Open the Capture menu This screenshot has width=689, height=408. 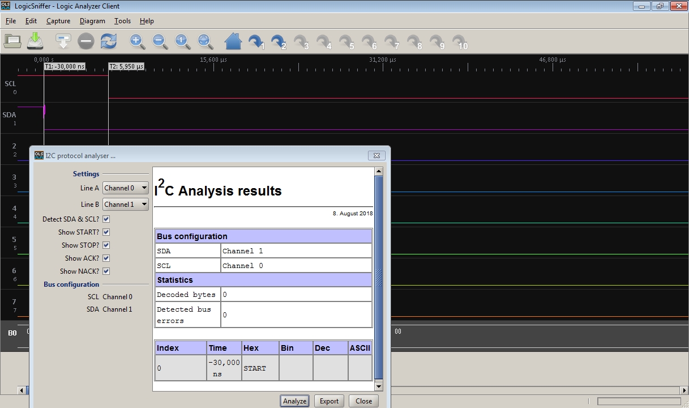click(58, 21)
